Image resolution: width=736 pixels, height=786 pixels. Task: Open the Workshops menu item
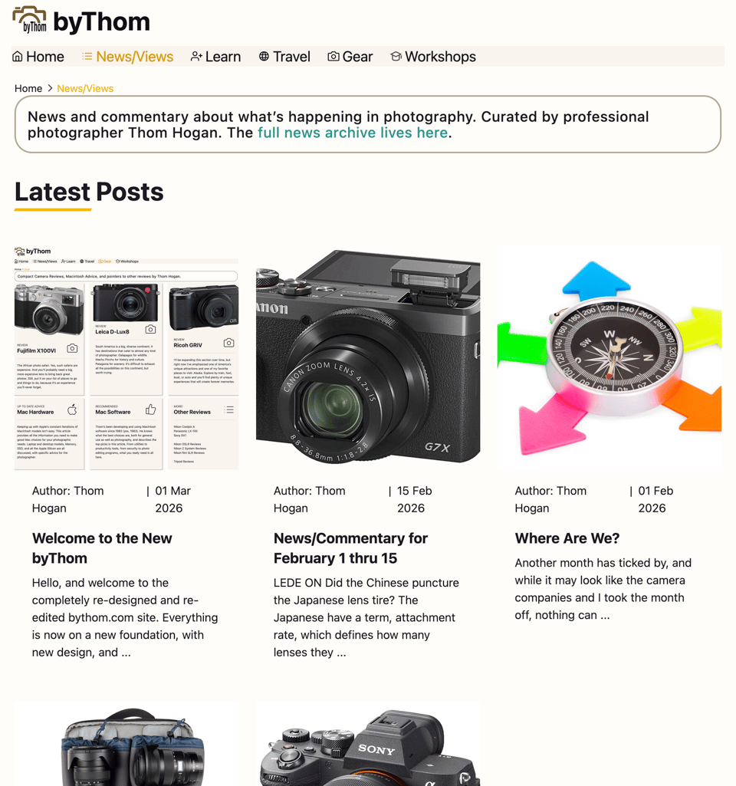click(433, 56)
